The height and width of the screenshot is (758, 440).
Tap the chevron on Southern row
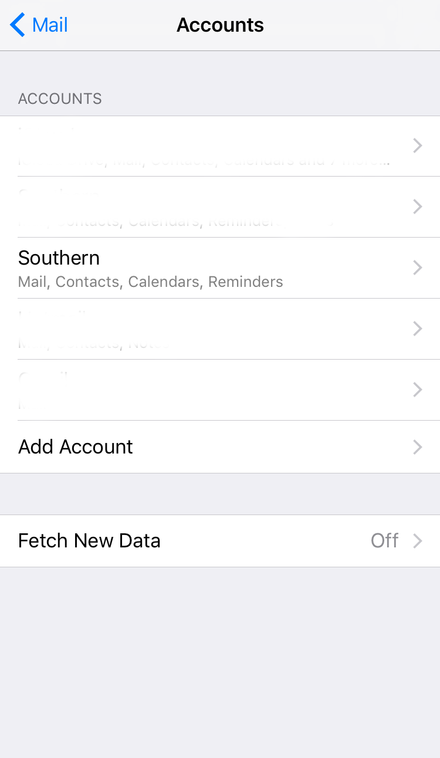pos(418,268)
